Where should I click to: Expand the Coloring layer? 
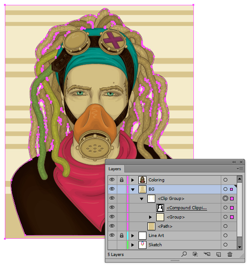[x=132, y=180]
